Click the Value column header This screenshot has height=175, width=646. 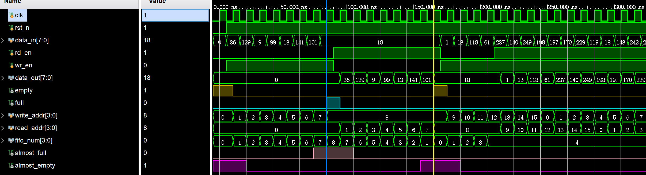[x=157, y=2]
